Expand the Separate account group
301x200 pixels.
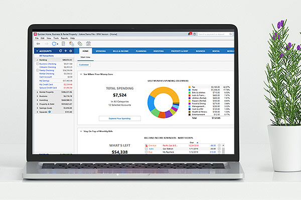coord(37,112)
